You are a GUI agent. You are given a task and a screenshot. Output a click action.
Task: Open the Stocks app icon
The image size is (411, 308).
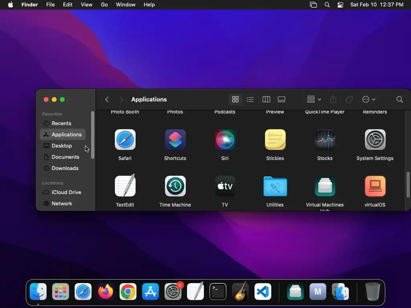pos(325,140)
